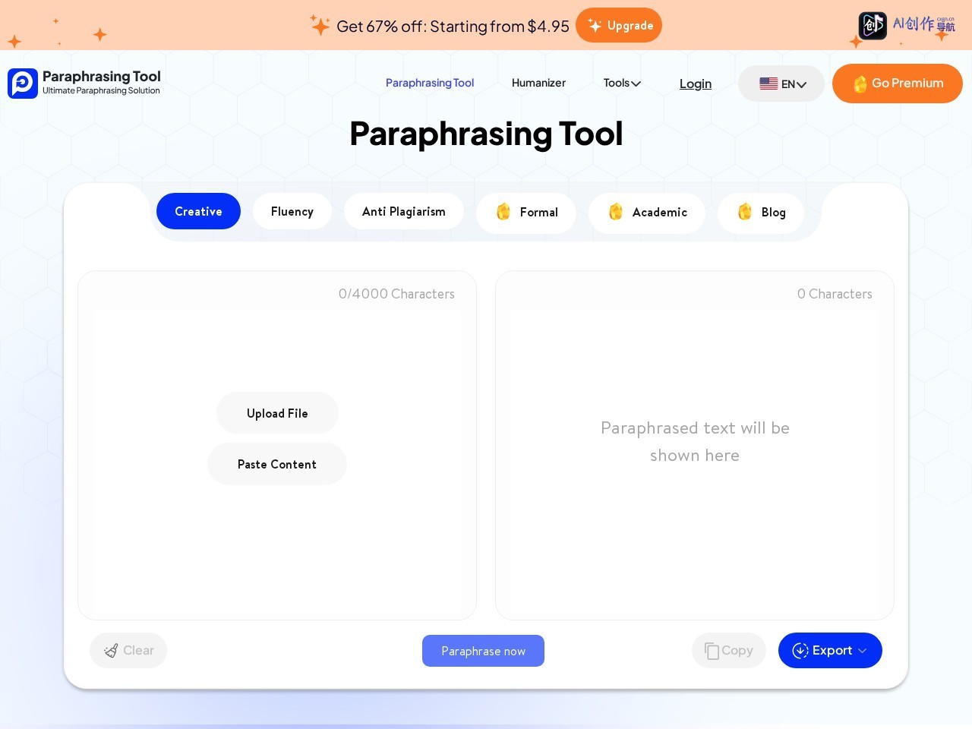Open the EN language selector
Viewport: 972px width, 729px height.
781,84
